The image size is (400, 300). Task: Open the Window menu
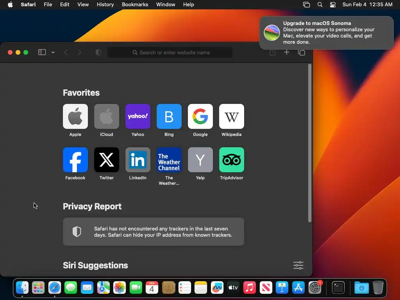(166, 4)
